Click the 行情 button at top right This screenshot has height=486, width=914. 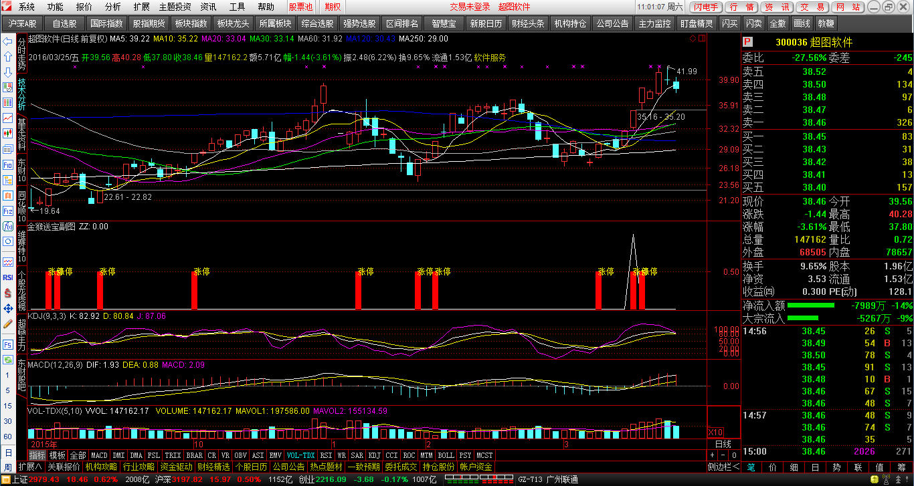tap(741, 7)
